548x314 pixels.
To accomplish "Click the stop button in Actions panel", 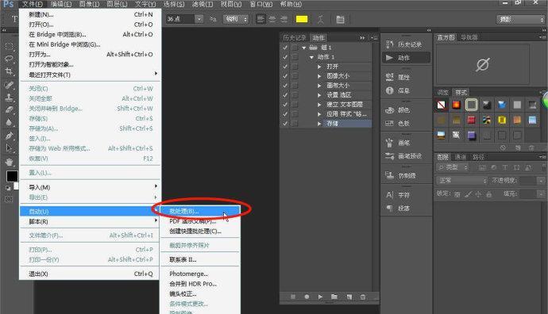I will (x=293, y=297).
